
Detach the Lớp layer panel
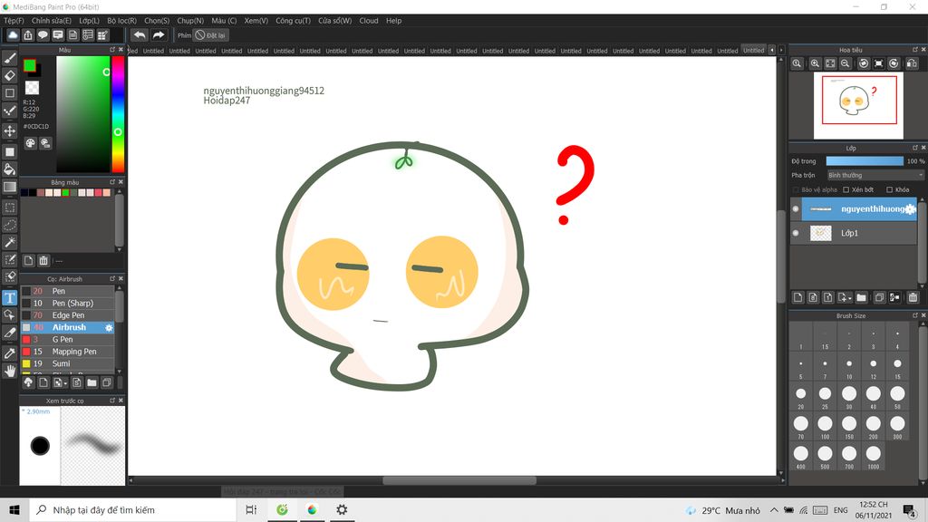(x=915, y=148)
